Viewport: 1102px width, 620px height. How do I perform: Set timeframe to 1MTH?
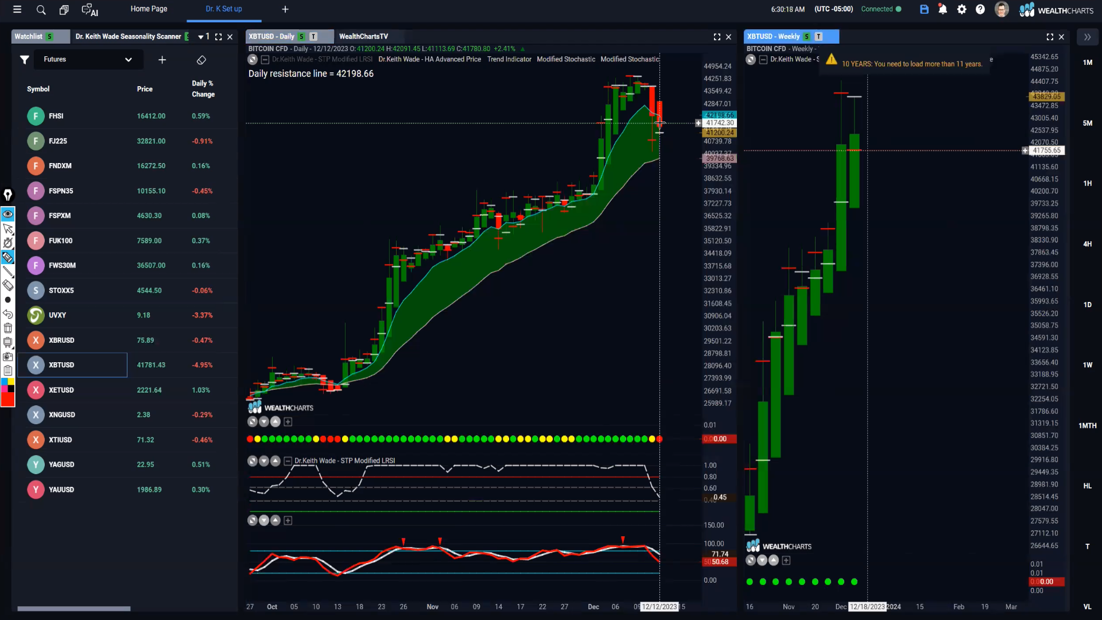1087,426
